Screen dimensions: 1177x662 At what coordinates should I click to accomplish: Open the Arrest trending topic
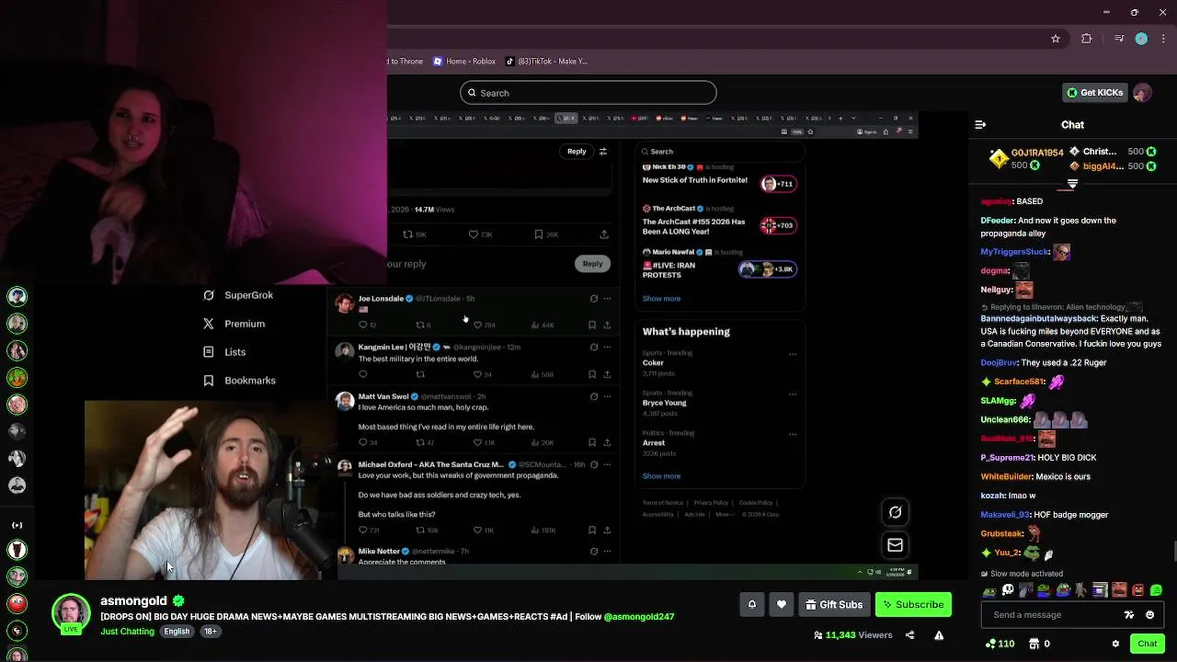[654, 443]
